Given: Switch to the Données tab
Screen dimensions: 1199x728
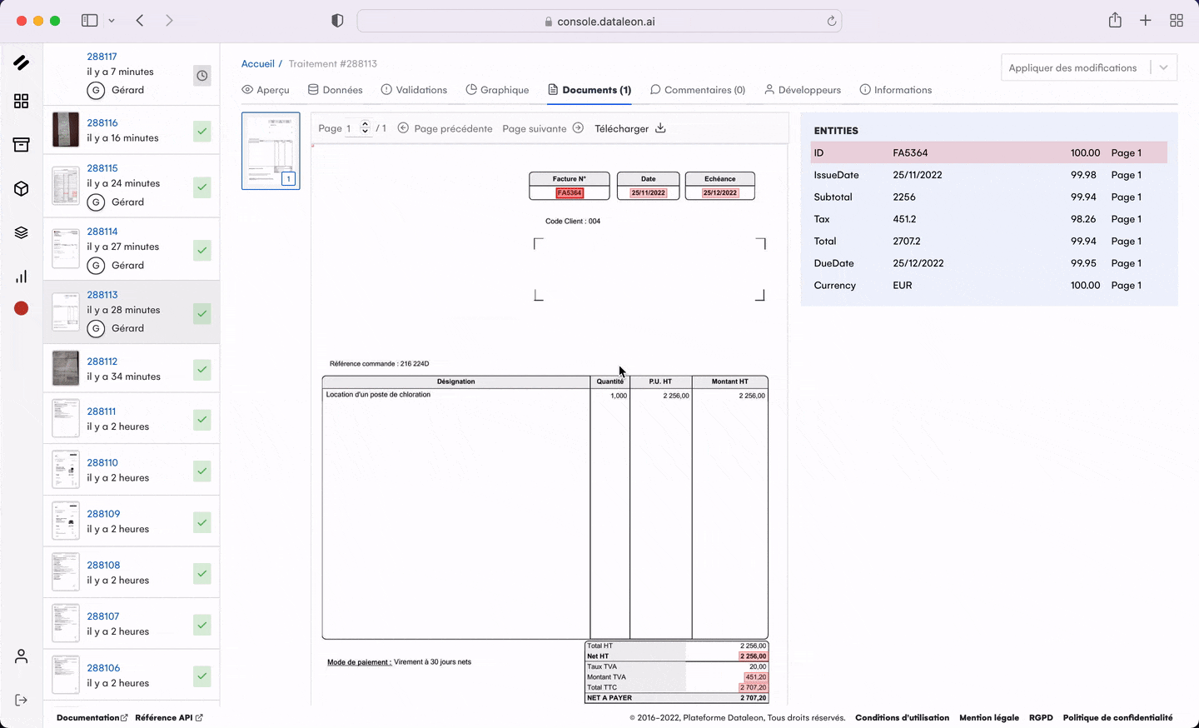Looking at the screenshot, I should (x=335, y=89).
